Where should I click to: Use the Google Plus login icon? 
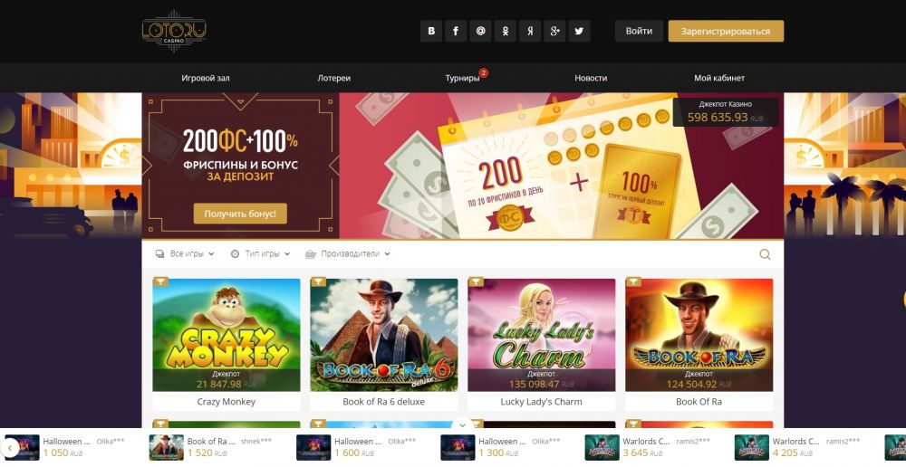tap(554, 31)
